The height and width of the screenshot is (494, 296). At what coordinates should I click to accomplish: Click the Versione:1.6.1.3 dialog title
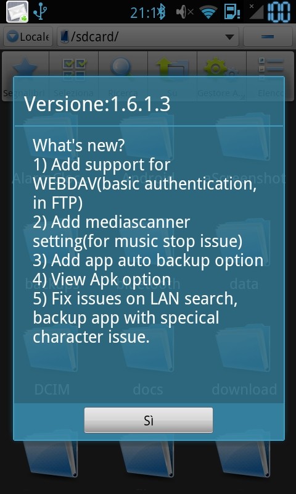pyautogui.click(x=97, y=104)
